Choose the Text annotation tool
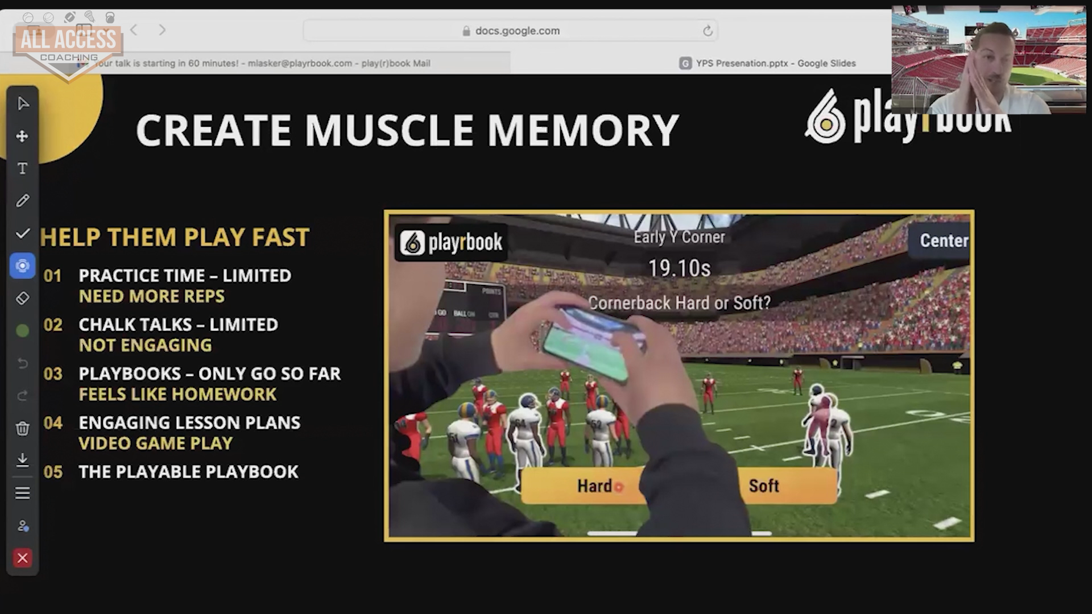This screenshot has height=614, width=1092. [23, 168]
